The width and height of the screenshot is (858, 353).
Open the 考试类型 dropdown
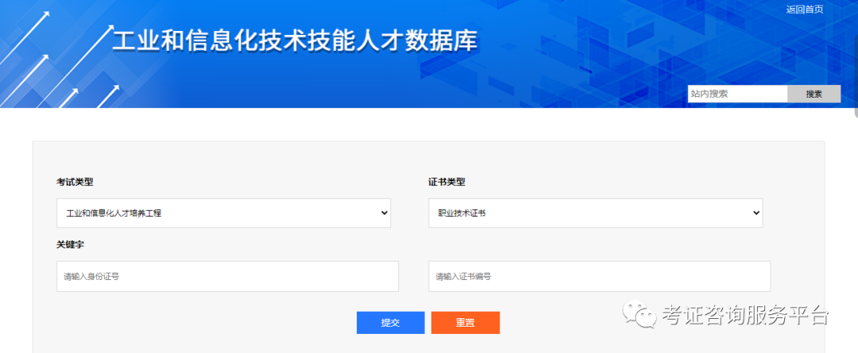[224, 213]
